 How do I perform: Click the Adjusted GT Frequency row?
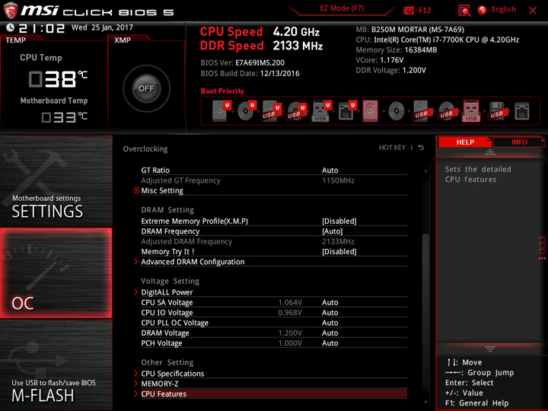[x=274, y=180]
